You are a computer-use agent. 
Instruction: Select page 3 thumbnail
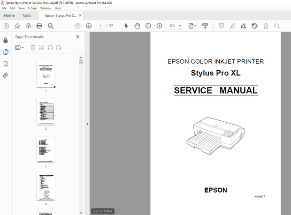[46, 149]
